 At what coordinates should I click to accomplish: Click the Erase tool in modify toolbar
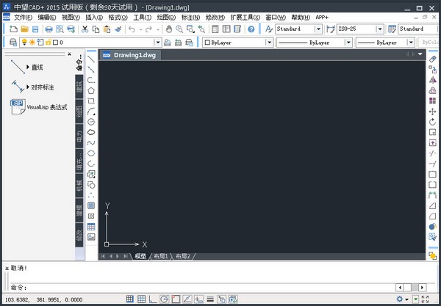pos(432,58)
